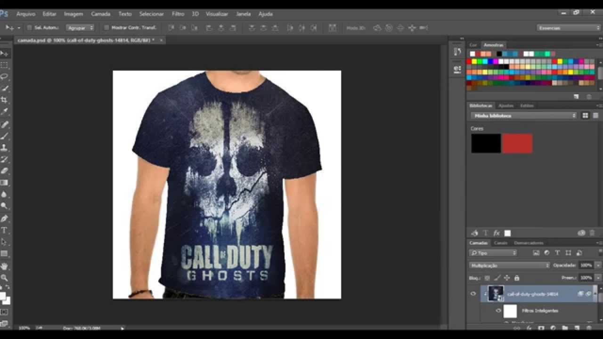
Task: Select the Zoom tool in the toolbox
Action: 4,278
